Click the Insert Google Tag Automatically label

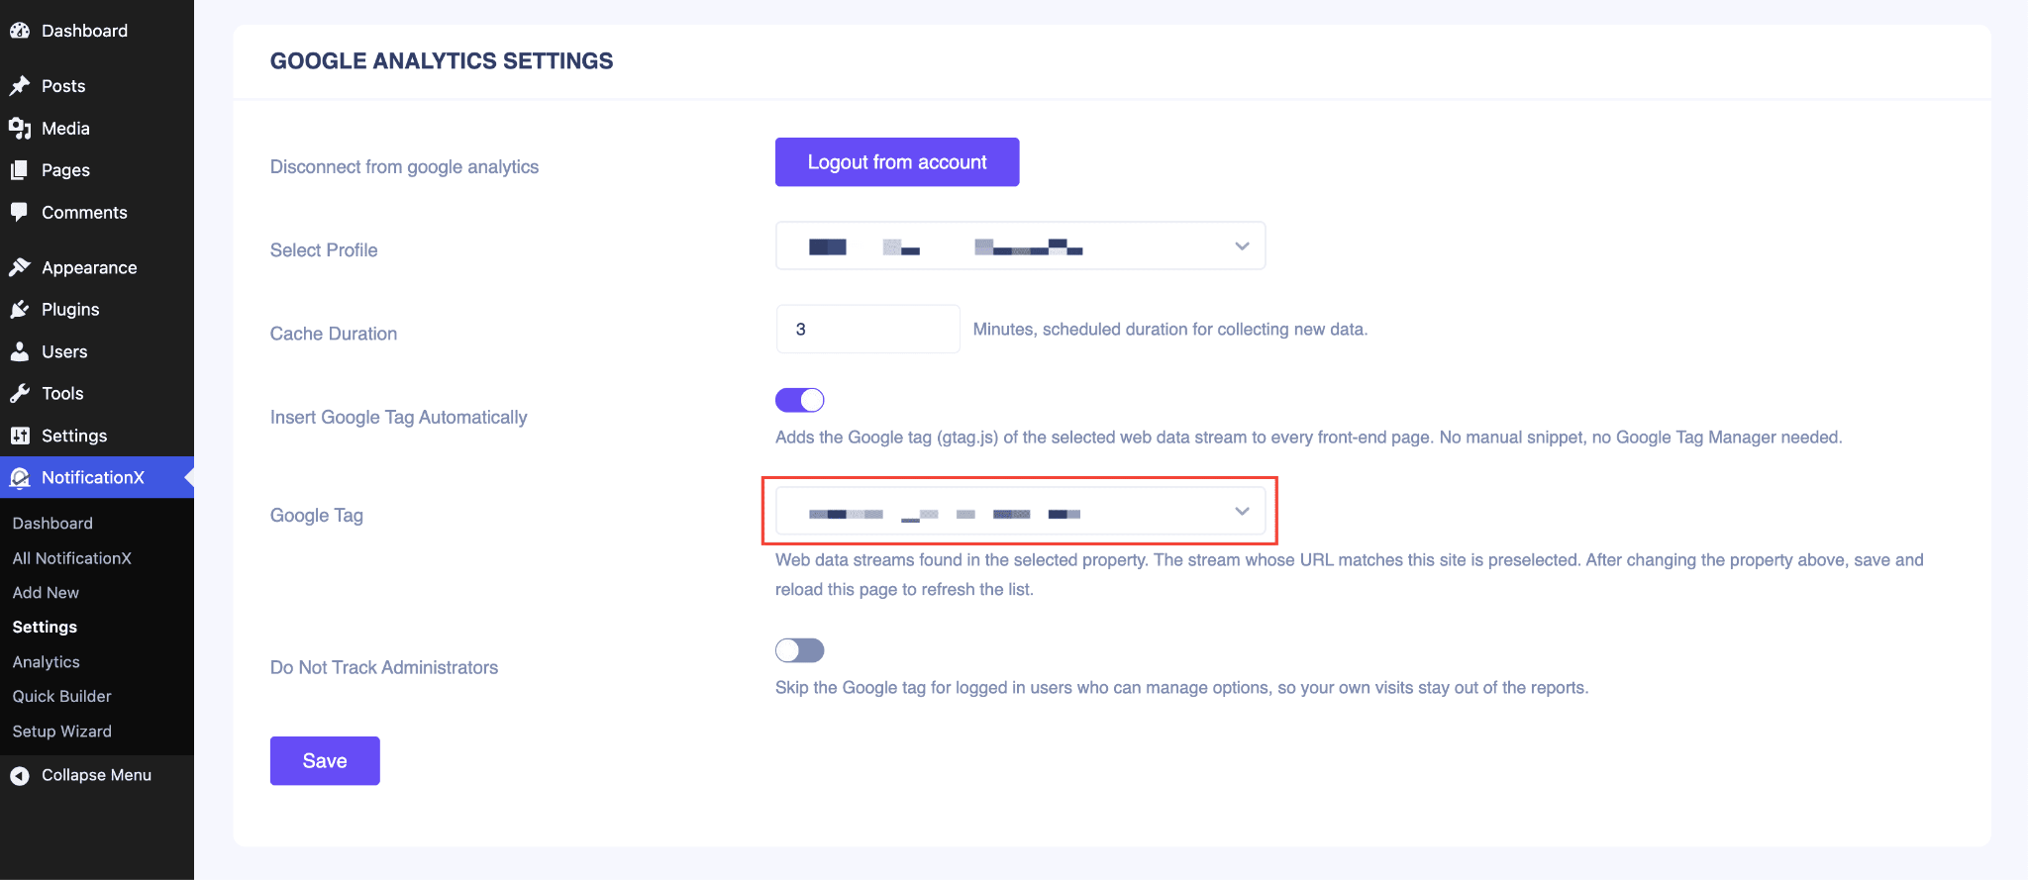pyautogui.click(x=398, y=418)
